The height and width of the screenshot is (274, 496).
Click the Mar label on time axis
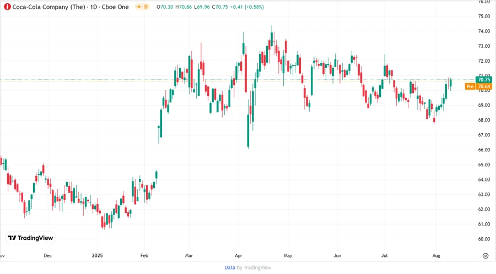point(189,256)
